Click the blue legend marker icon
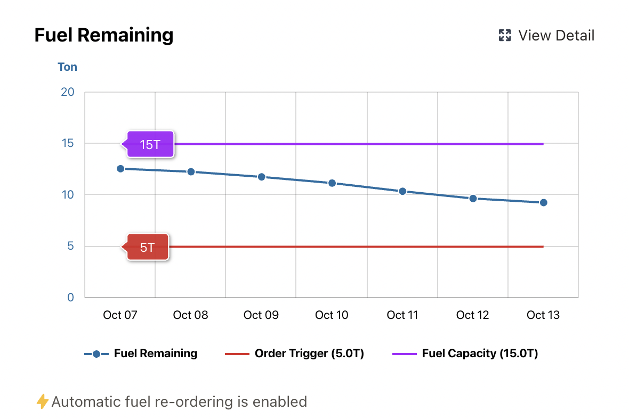Image resolution: width=629 pixels, height=419 pixels. (96, 354)
